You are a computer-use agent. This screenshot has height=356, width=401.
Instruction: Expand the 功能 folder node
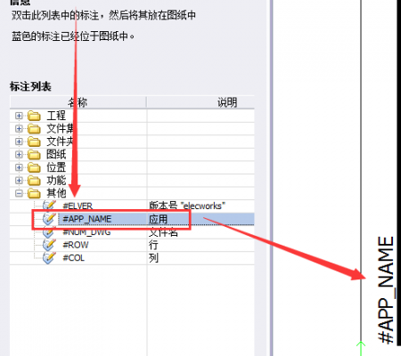(x=19, y=181)
